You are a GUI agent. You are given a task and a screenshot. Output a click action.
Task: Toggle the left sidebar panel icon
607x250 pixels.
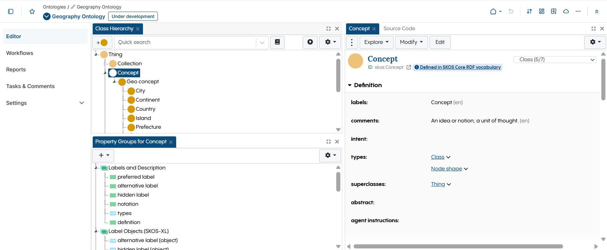10,11
